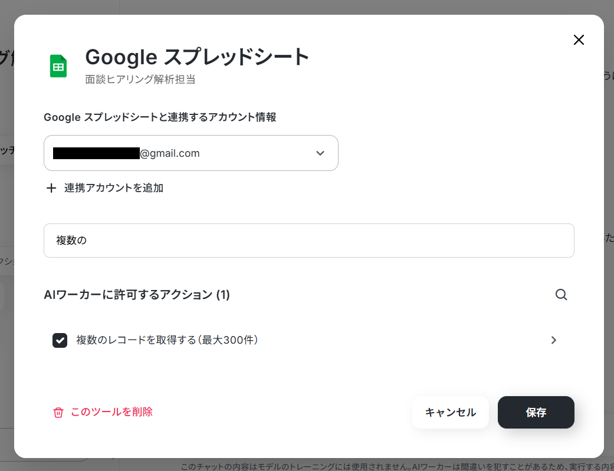Click the red trash can icon
The height and width of the screenshot is (471, 614).
[x=58, y=412]
